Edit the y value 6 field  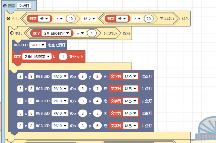pyautogui.click(x=97, y=126)
